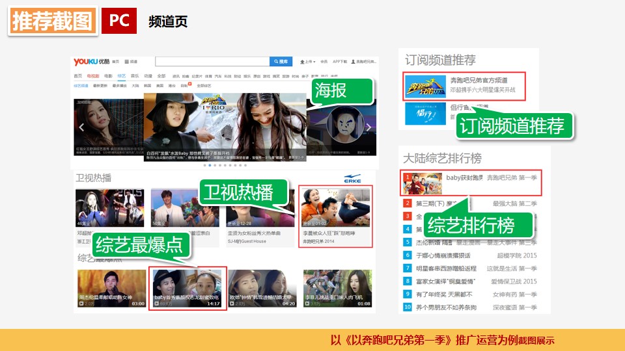Open the center I ♥ RIO poster banner

(225, 127)
